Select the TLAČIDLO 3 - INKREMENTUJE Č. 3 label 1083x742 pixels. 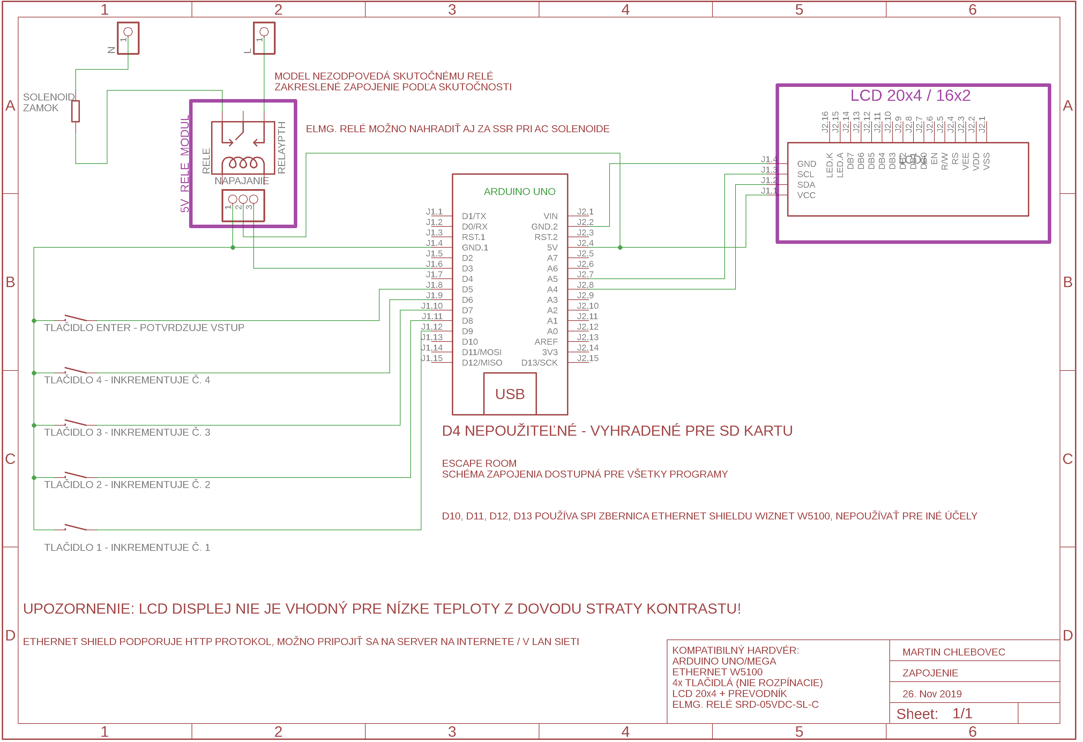point(127,432)
